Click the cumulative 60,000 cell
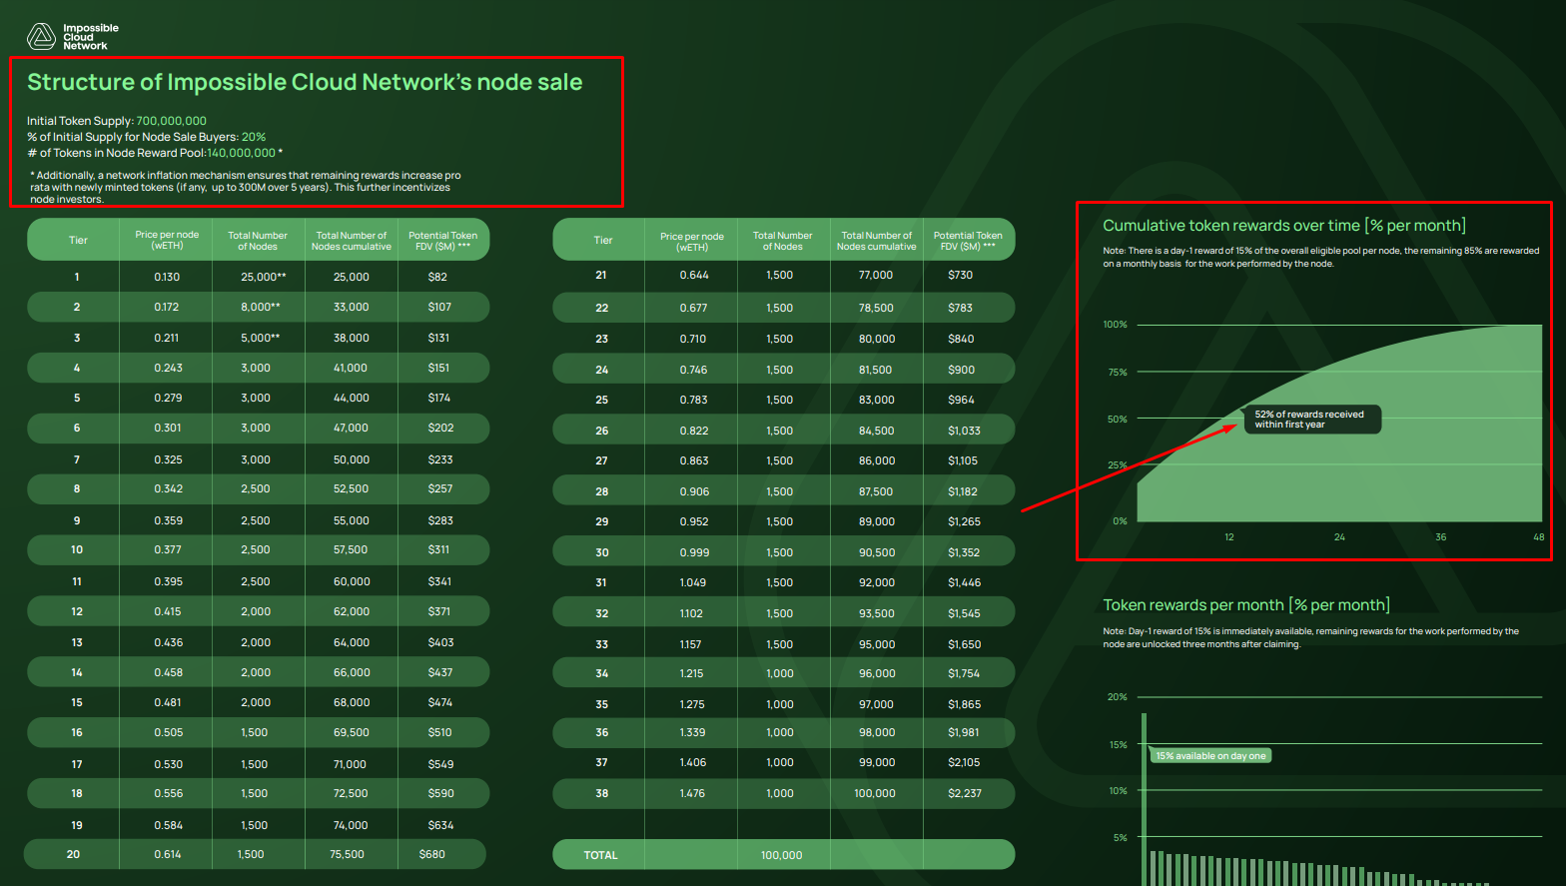Image resolution: width=1566 pixels, height=886 pixels. coord(352,581)
